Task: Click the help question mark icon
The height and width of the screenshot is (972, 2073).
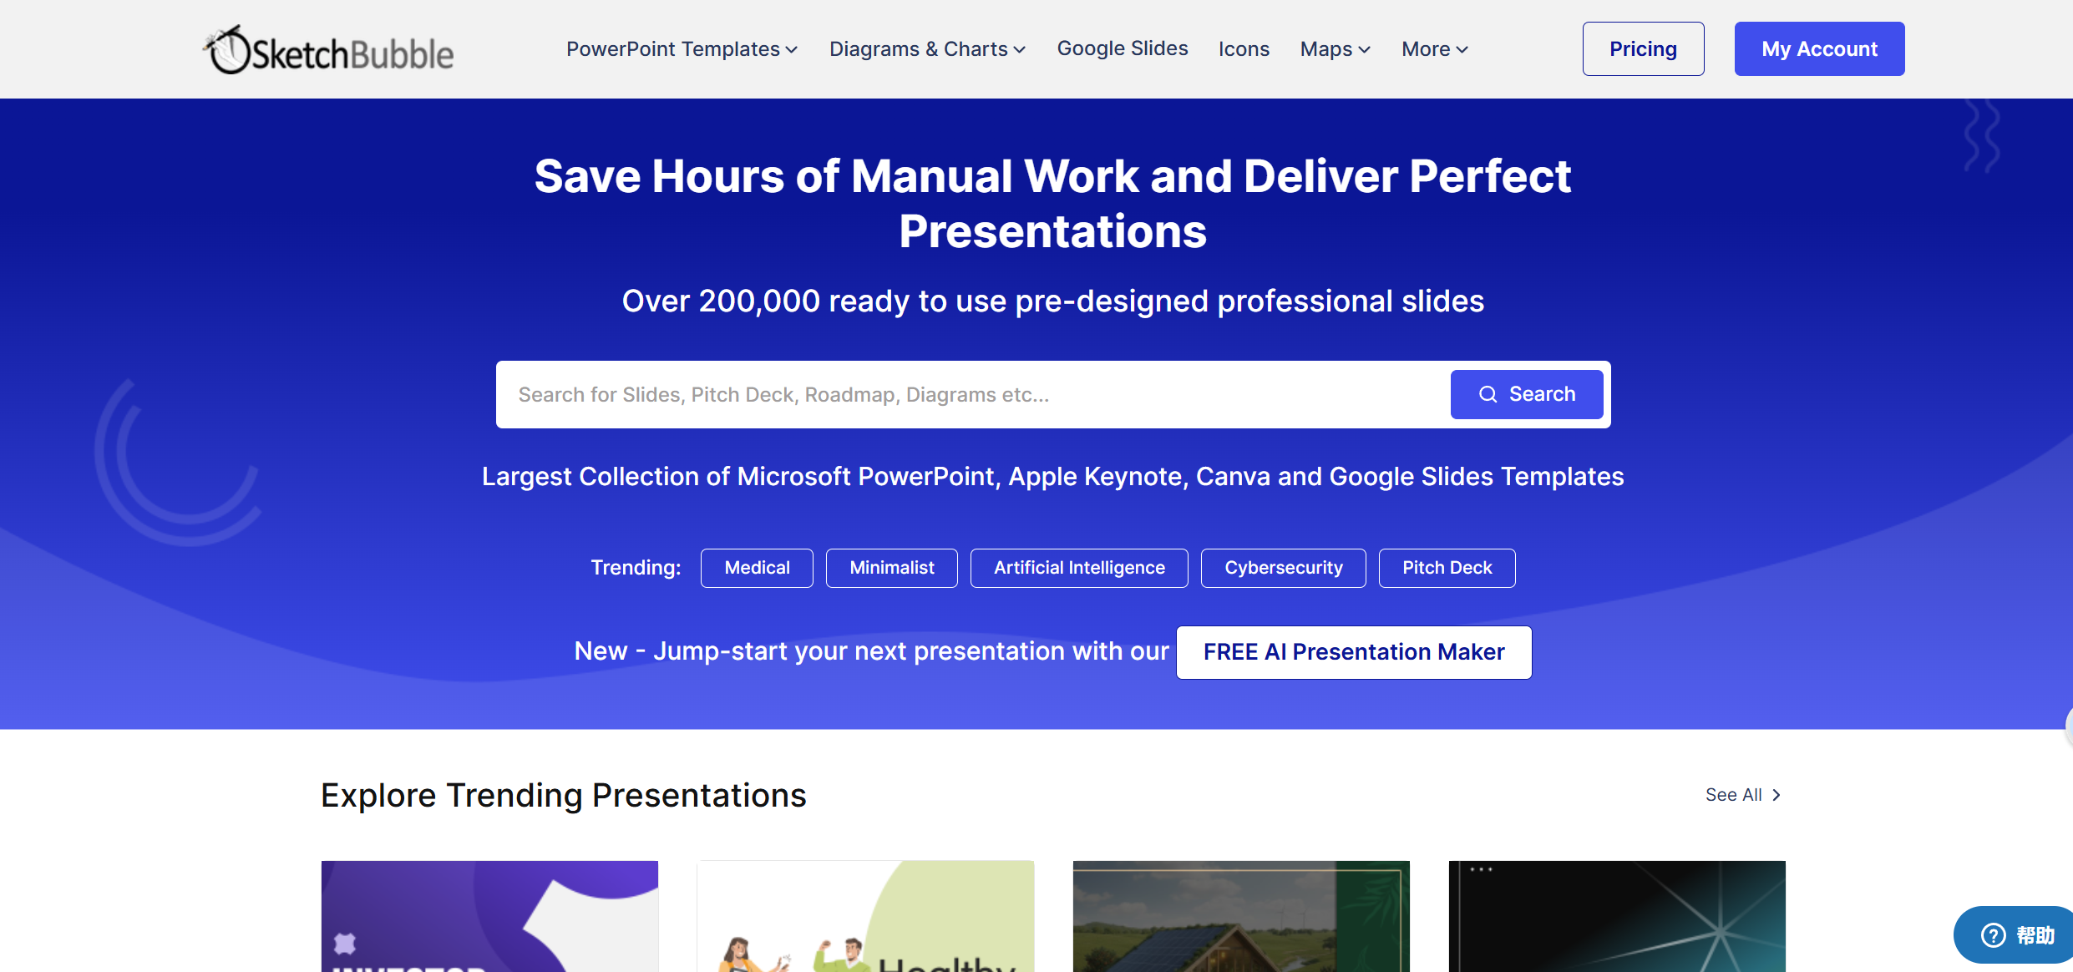Action: (x=1993, y=935)
